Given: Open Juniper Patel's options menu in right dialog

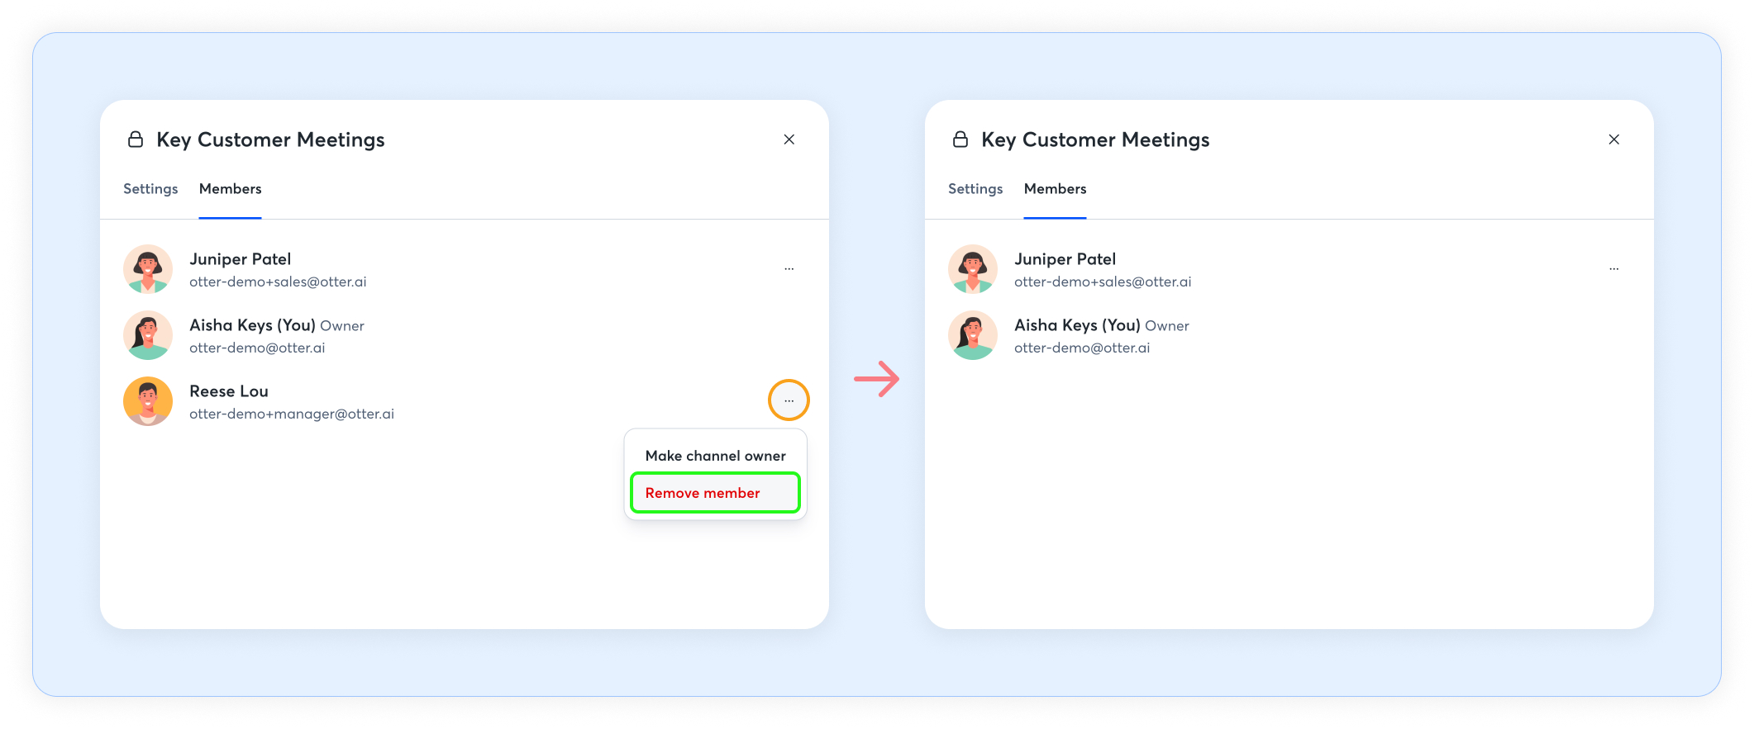Looking at the screenshot, I should coord(1613,269).
